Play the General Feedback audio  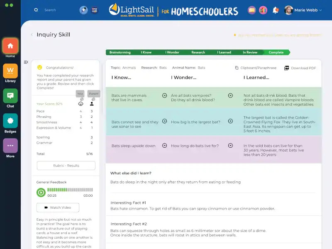[41, 192]
